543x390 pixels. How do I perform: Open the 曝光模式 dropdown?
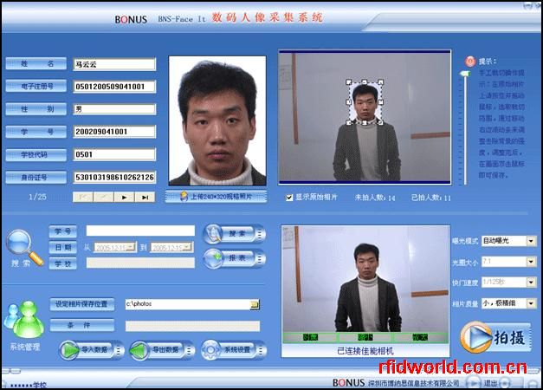click(531, 241)
